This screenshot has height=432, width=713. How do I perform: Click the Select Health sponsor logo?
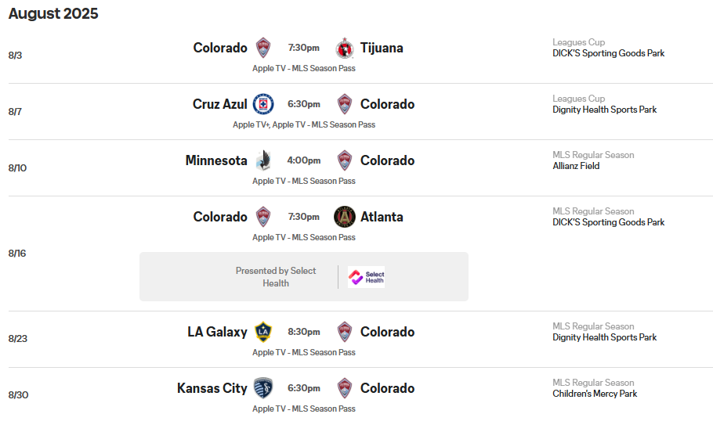click(x=366, y=276)
